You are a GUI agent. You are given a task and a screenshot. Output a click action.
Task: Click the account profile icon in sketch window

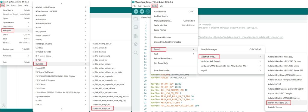(3, 105)
